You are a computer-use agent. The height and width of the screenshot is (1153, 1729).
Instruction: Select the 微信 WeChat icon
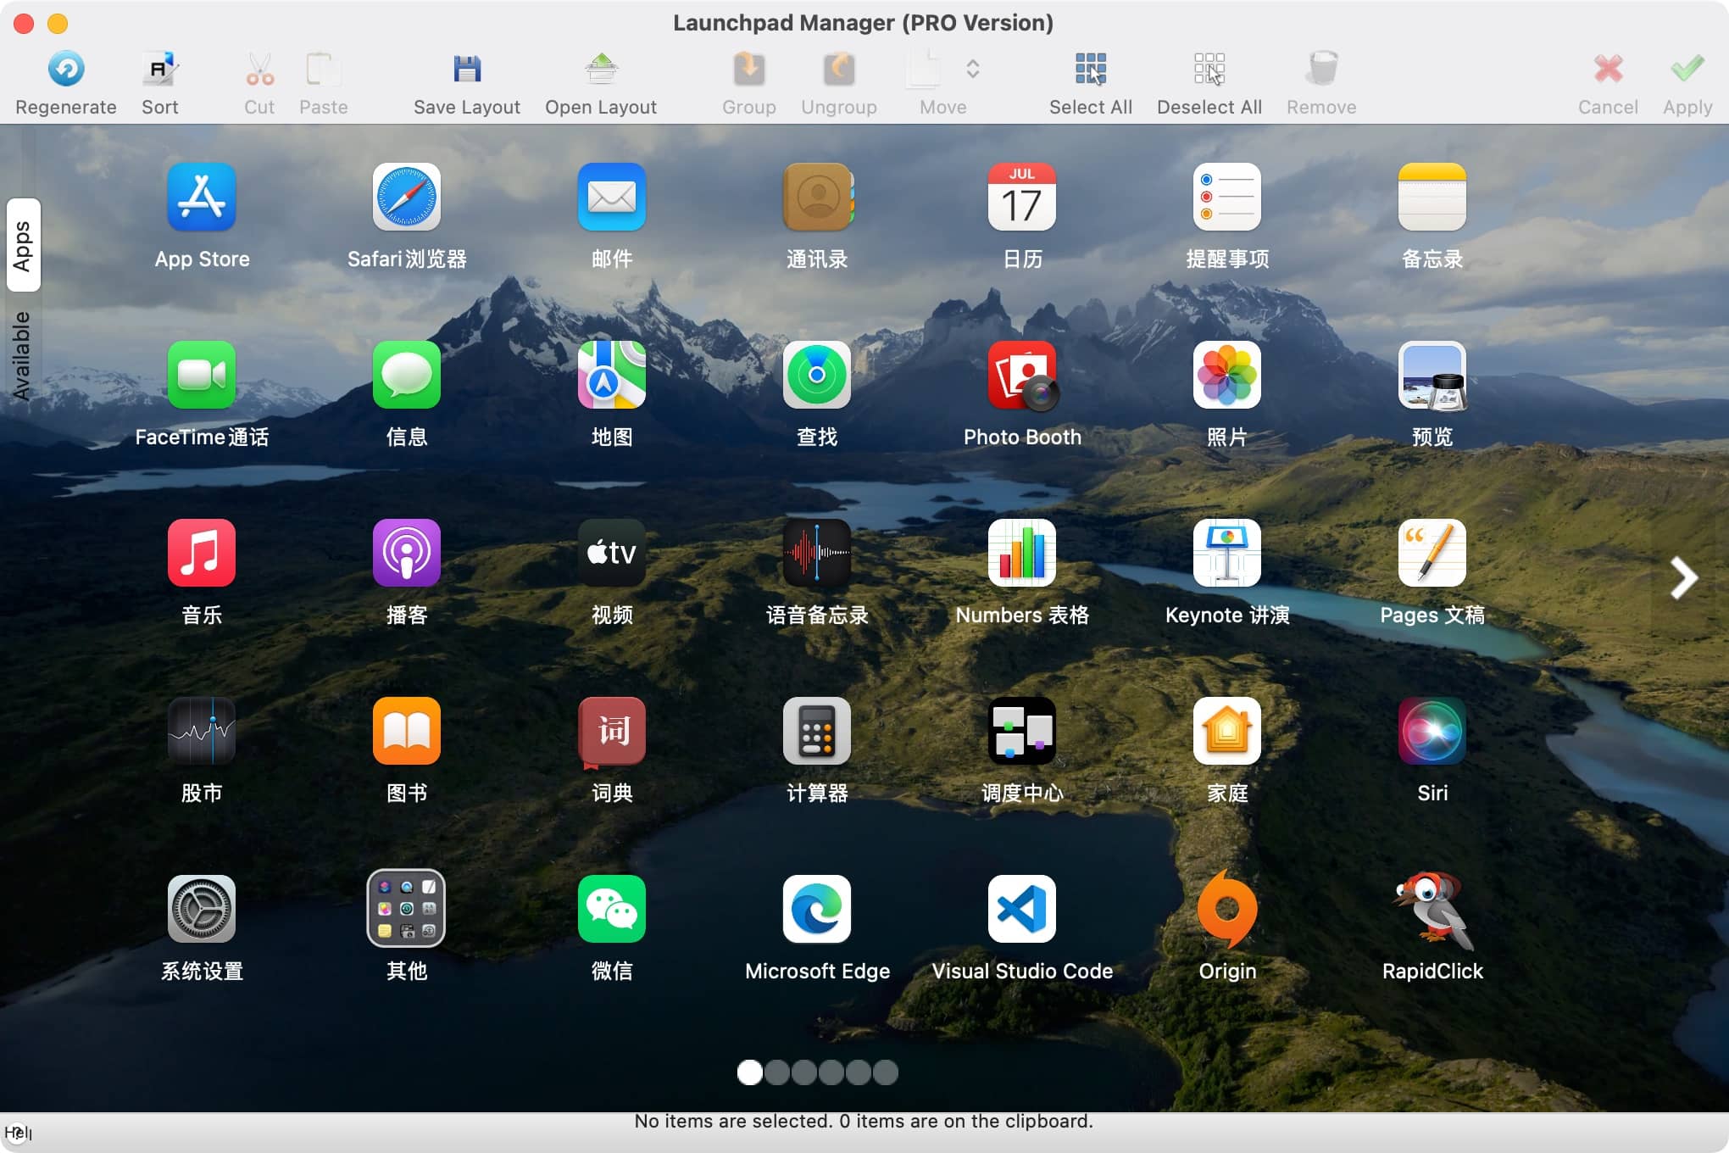[x=612, y=909]
